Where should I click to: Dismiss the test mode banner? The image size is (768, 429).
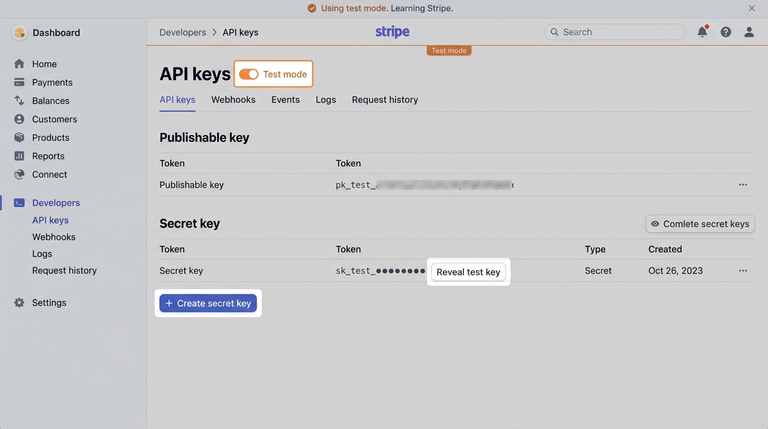click(x=752, y=8)
